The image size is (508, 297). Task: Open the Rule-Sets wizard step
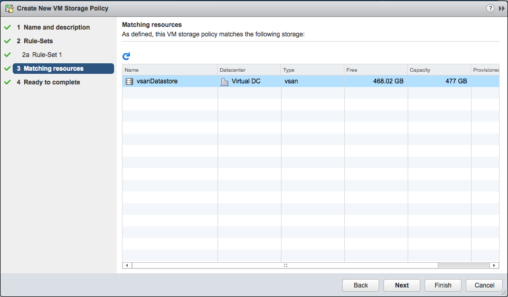(x=38, y=41)
